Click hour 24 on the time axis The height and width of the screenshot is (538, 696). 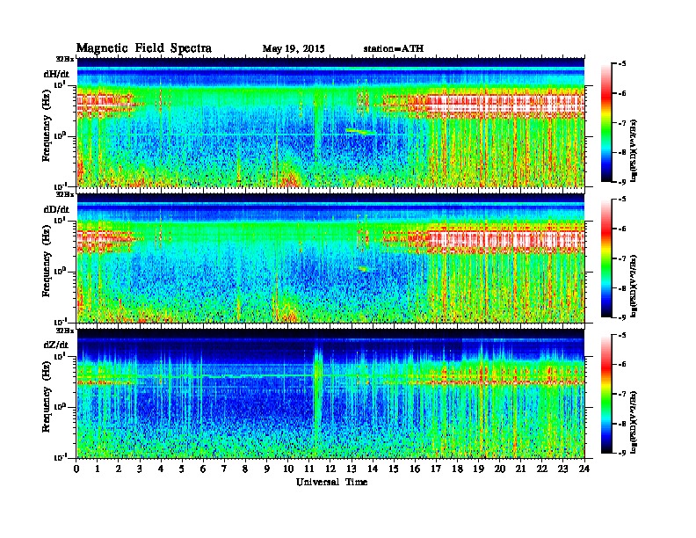click(x=584, y=469)
